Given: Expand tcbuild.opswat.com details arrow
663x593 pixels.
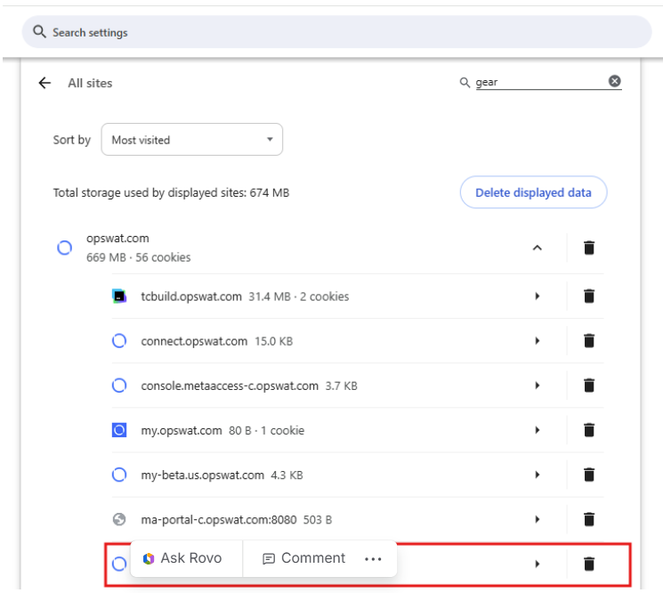Looking at the screenshot, I should (537, 296).
